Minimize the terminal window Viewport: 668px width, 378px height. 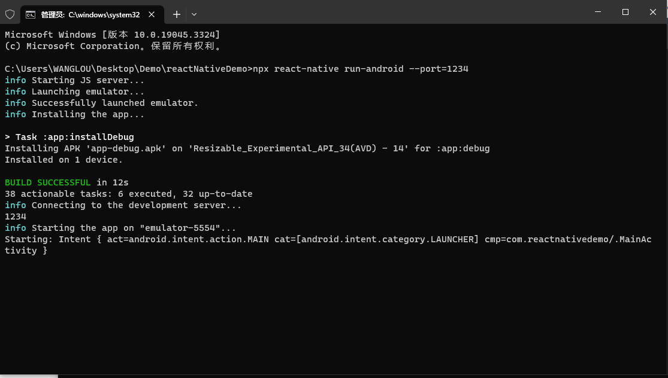pos(598,12)
